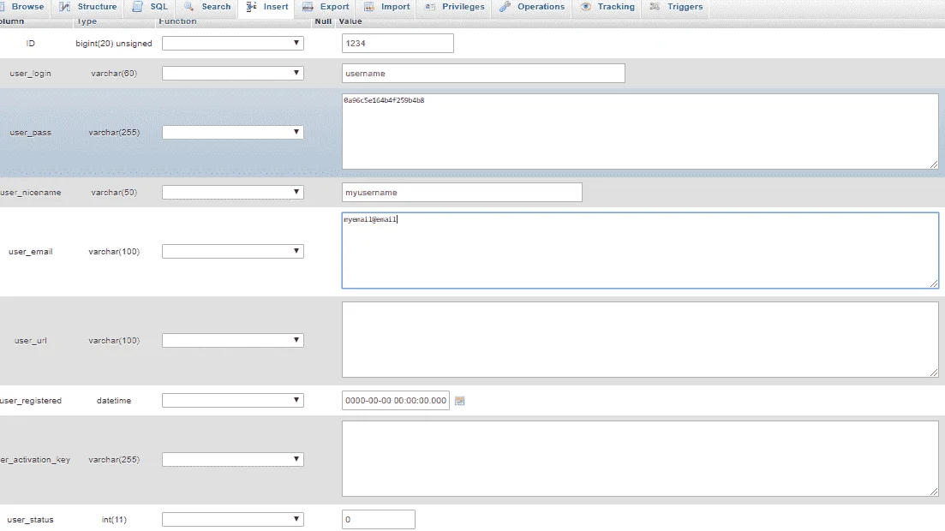Click the user_email column label
Screen dimensions: 945x531
tap(30, 252)
